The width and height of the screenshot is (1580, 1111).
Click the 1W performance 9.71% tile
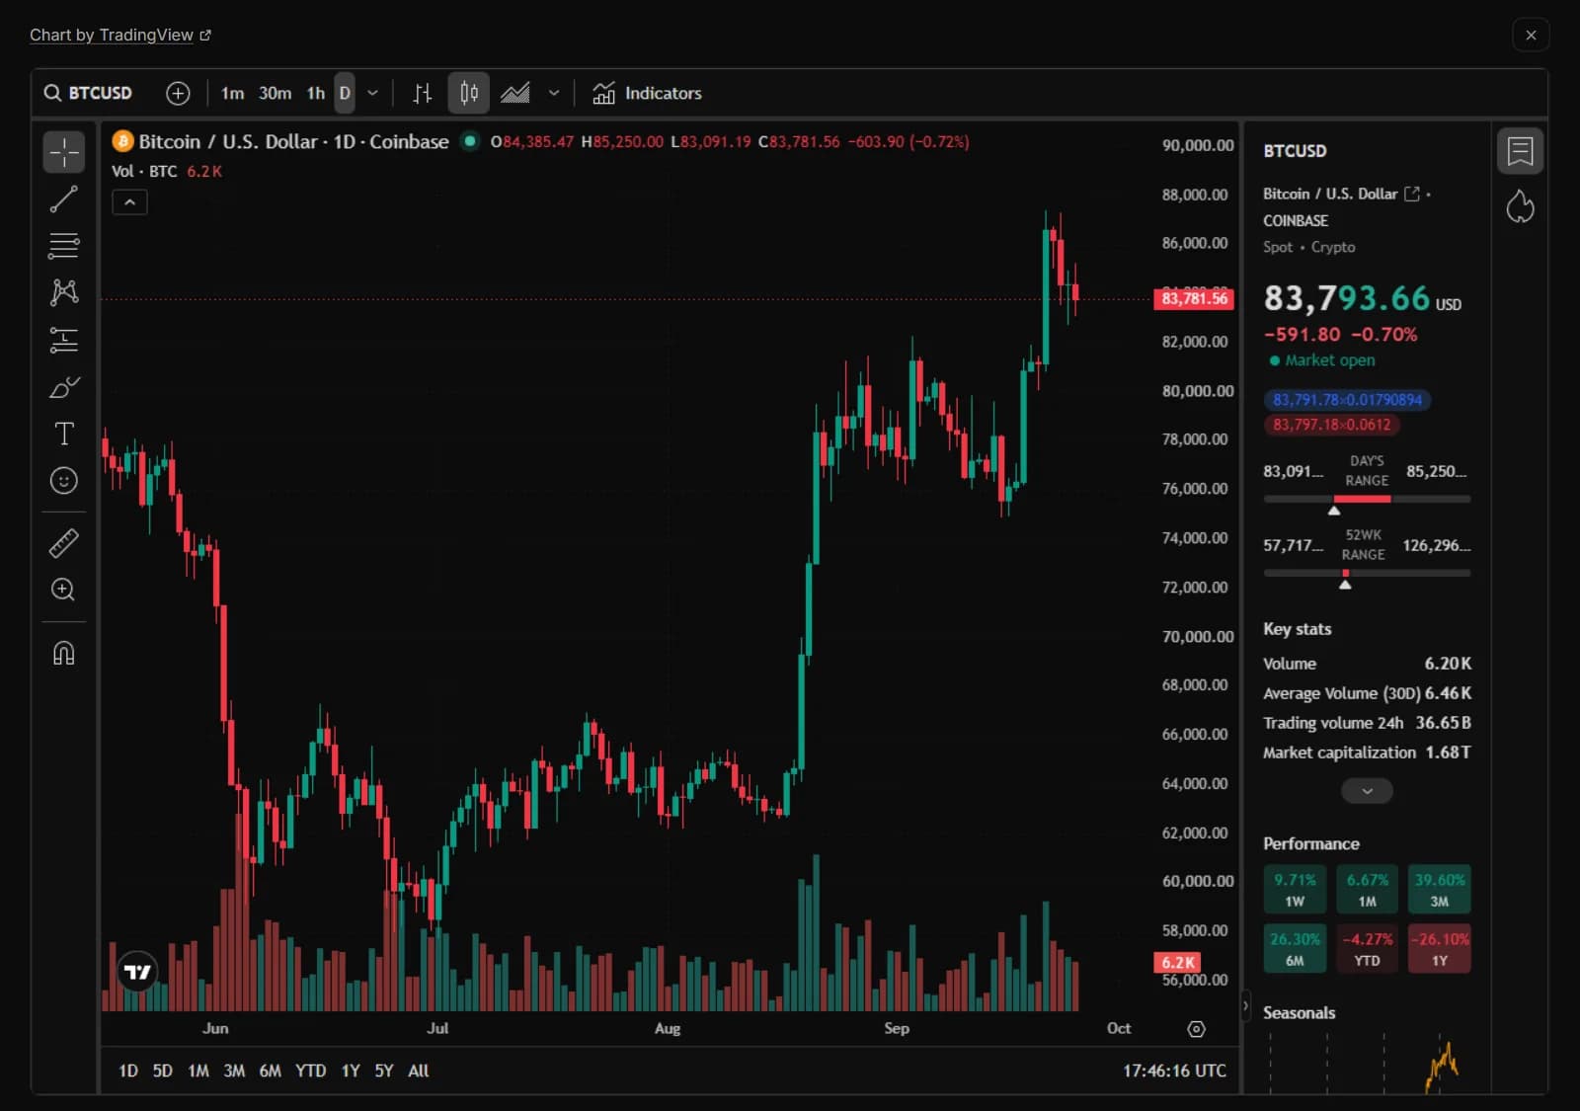[1295, 890]
